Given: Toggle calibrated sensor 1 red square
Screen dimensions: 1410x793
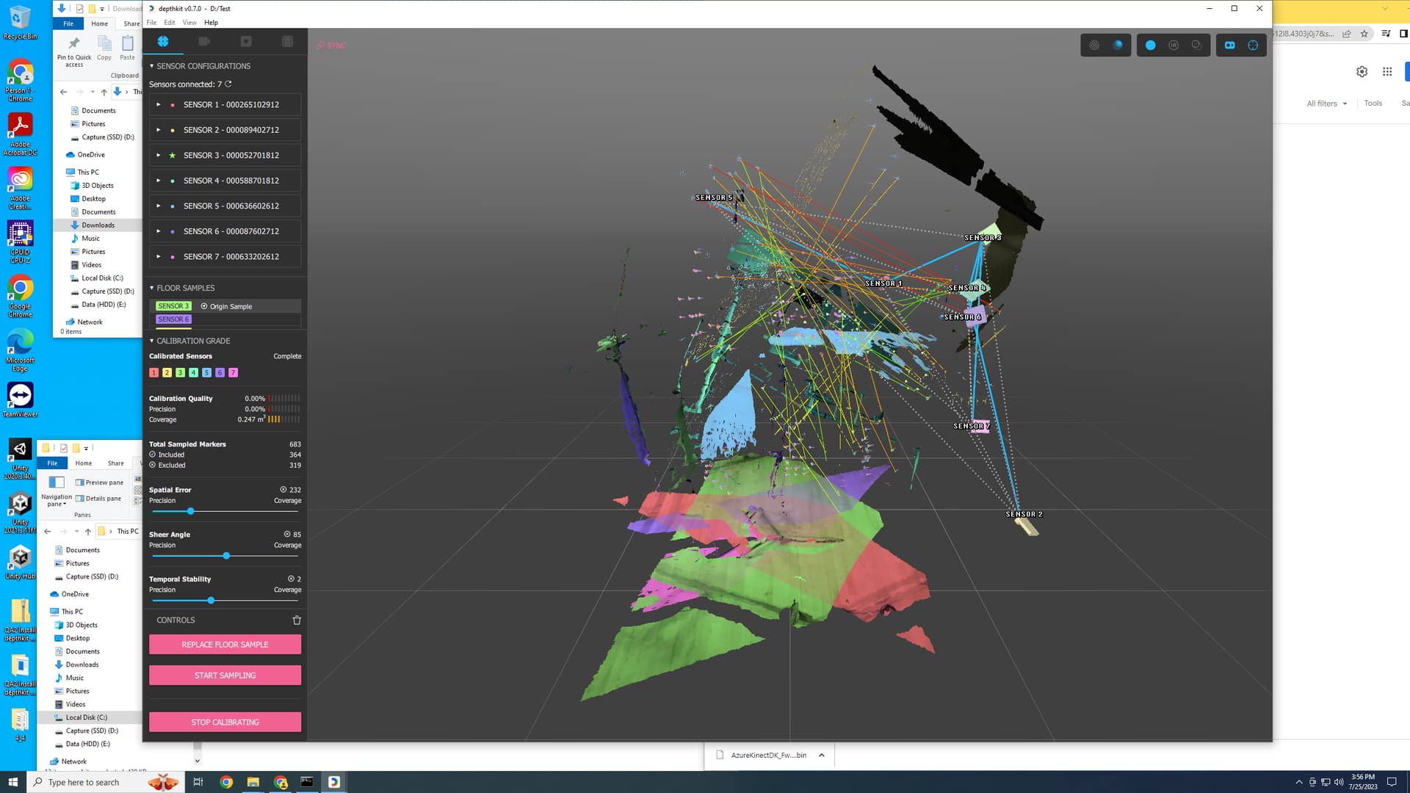Looking at the screenshot, I should pyautogui.click(x=154, y=373).
